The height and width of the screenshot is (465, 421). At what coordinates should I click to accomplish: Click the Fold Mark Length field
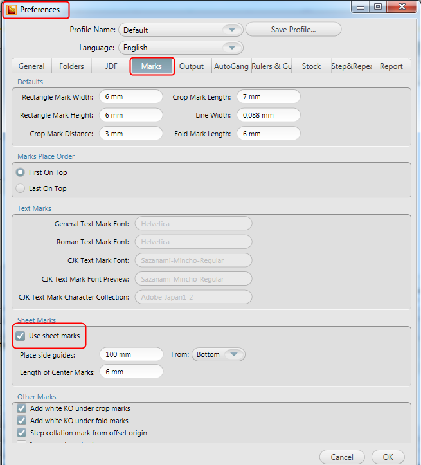coord(269,134)
